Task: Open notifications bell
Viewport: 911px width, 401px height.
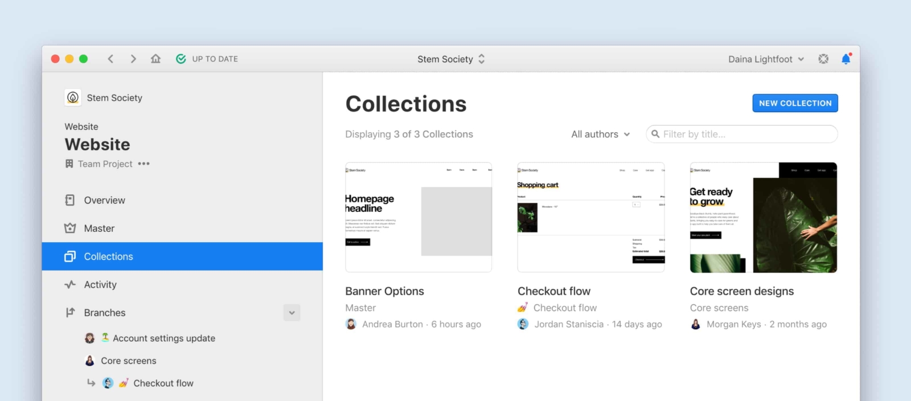Action: tap(846, 59)
